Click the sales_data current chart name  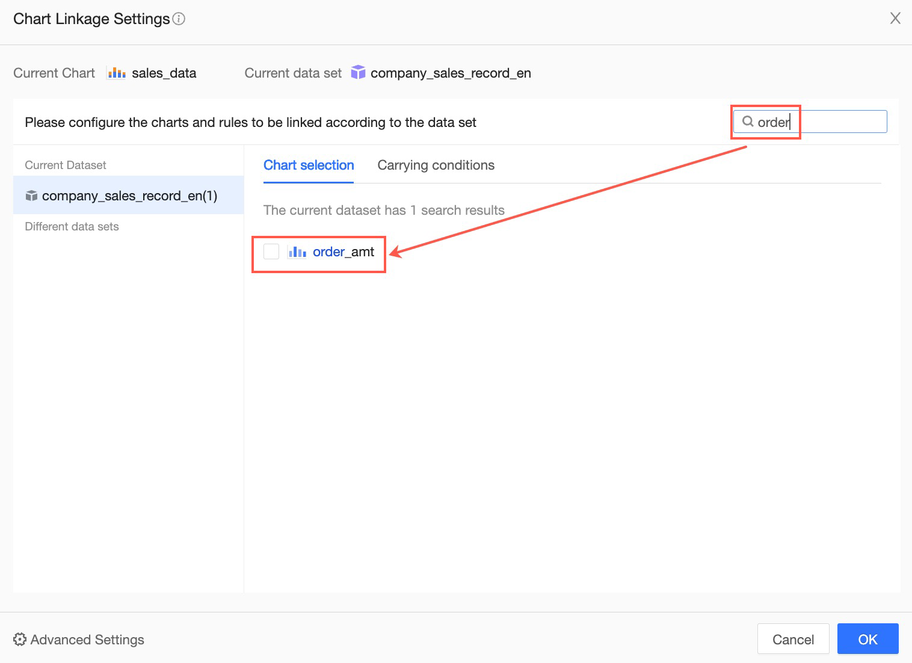pyautogui.click(x=164, y=73)
